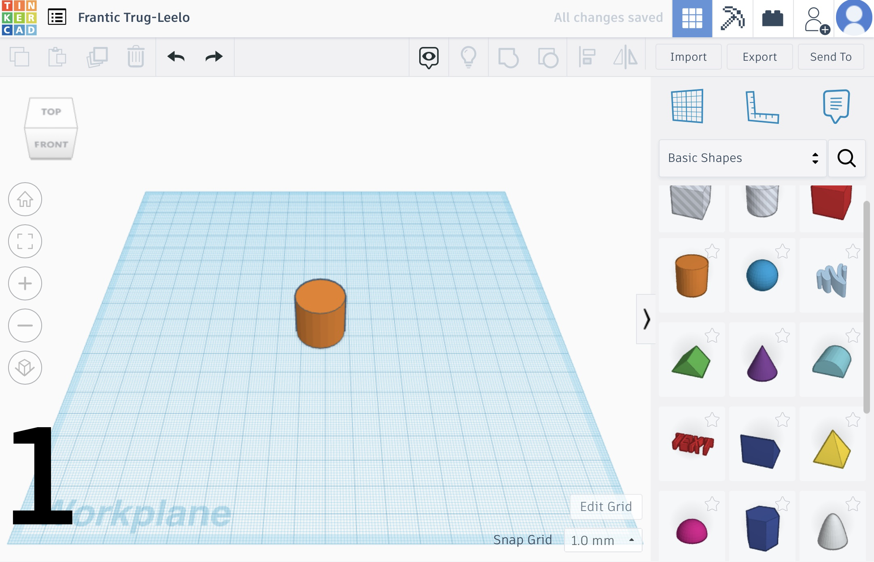Switch to Blocks mode
The image size is (874, 562).
732,19
